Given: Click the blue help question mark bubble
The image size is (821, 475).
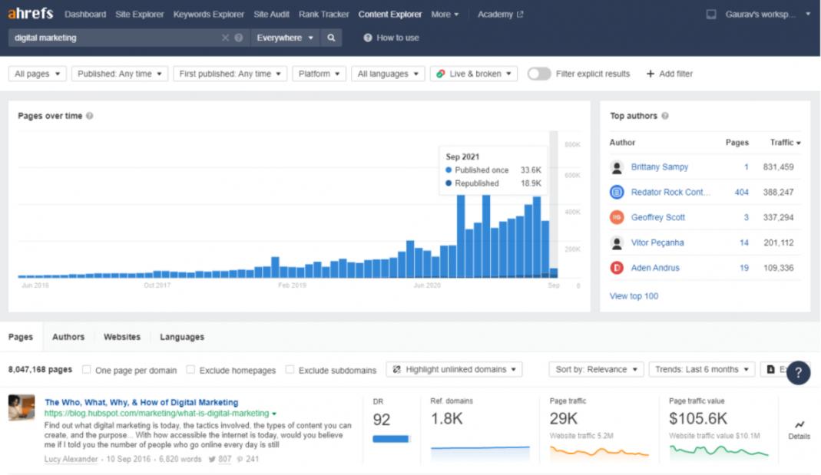Looking at the screenshot, I should [x=798, y=372].
